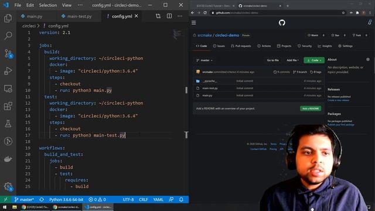The height and width of the screenshot is (211, 375).
Task: Open the Run and Debug view
Action: click(x=8, y=71)
